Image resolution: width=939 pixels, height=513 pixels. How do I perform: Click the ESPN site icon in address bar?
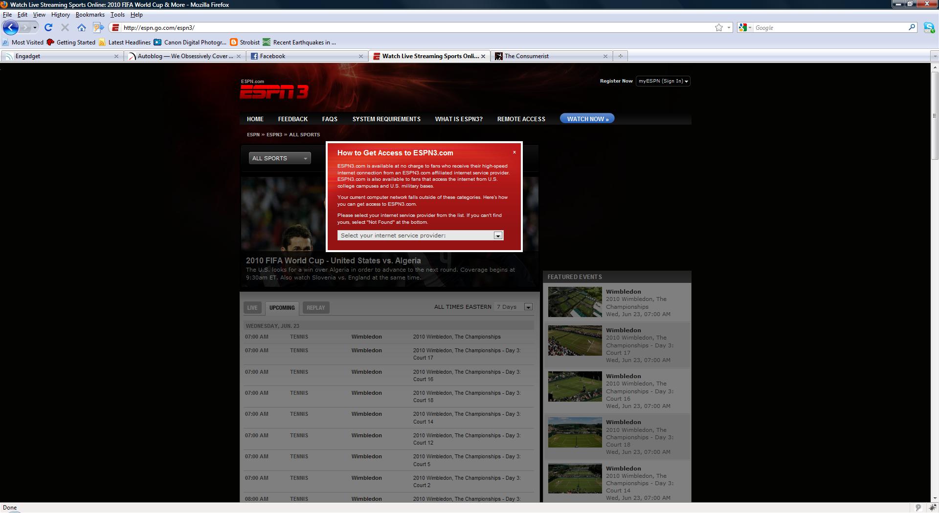[x=115, y=28]
